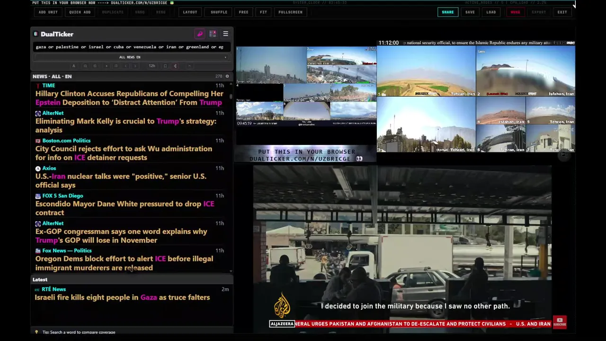
Task: Click the double-chevron scroll icon
Action: pos(116,66)
